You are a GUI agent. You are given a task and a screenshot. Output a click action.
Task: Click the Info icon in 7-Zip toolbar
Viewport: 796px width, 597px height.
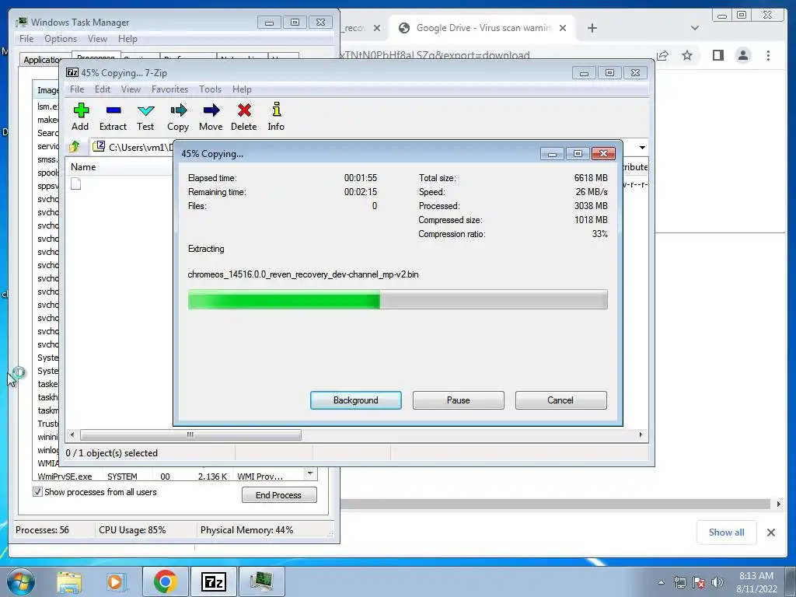[276, 110]
